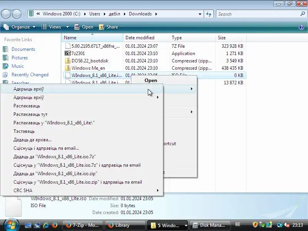Click the Refresh button next to the address bar
Viewport: 308px width, 231px height.
pyautogui.click(x=209, y=14)
